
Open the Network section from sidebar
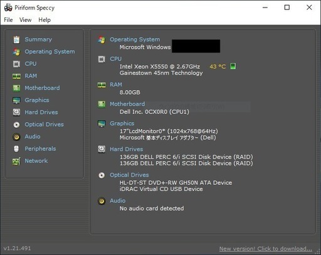click(36, 161)
